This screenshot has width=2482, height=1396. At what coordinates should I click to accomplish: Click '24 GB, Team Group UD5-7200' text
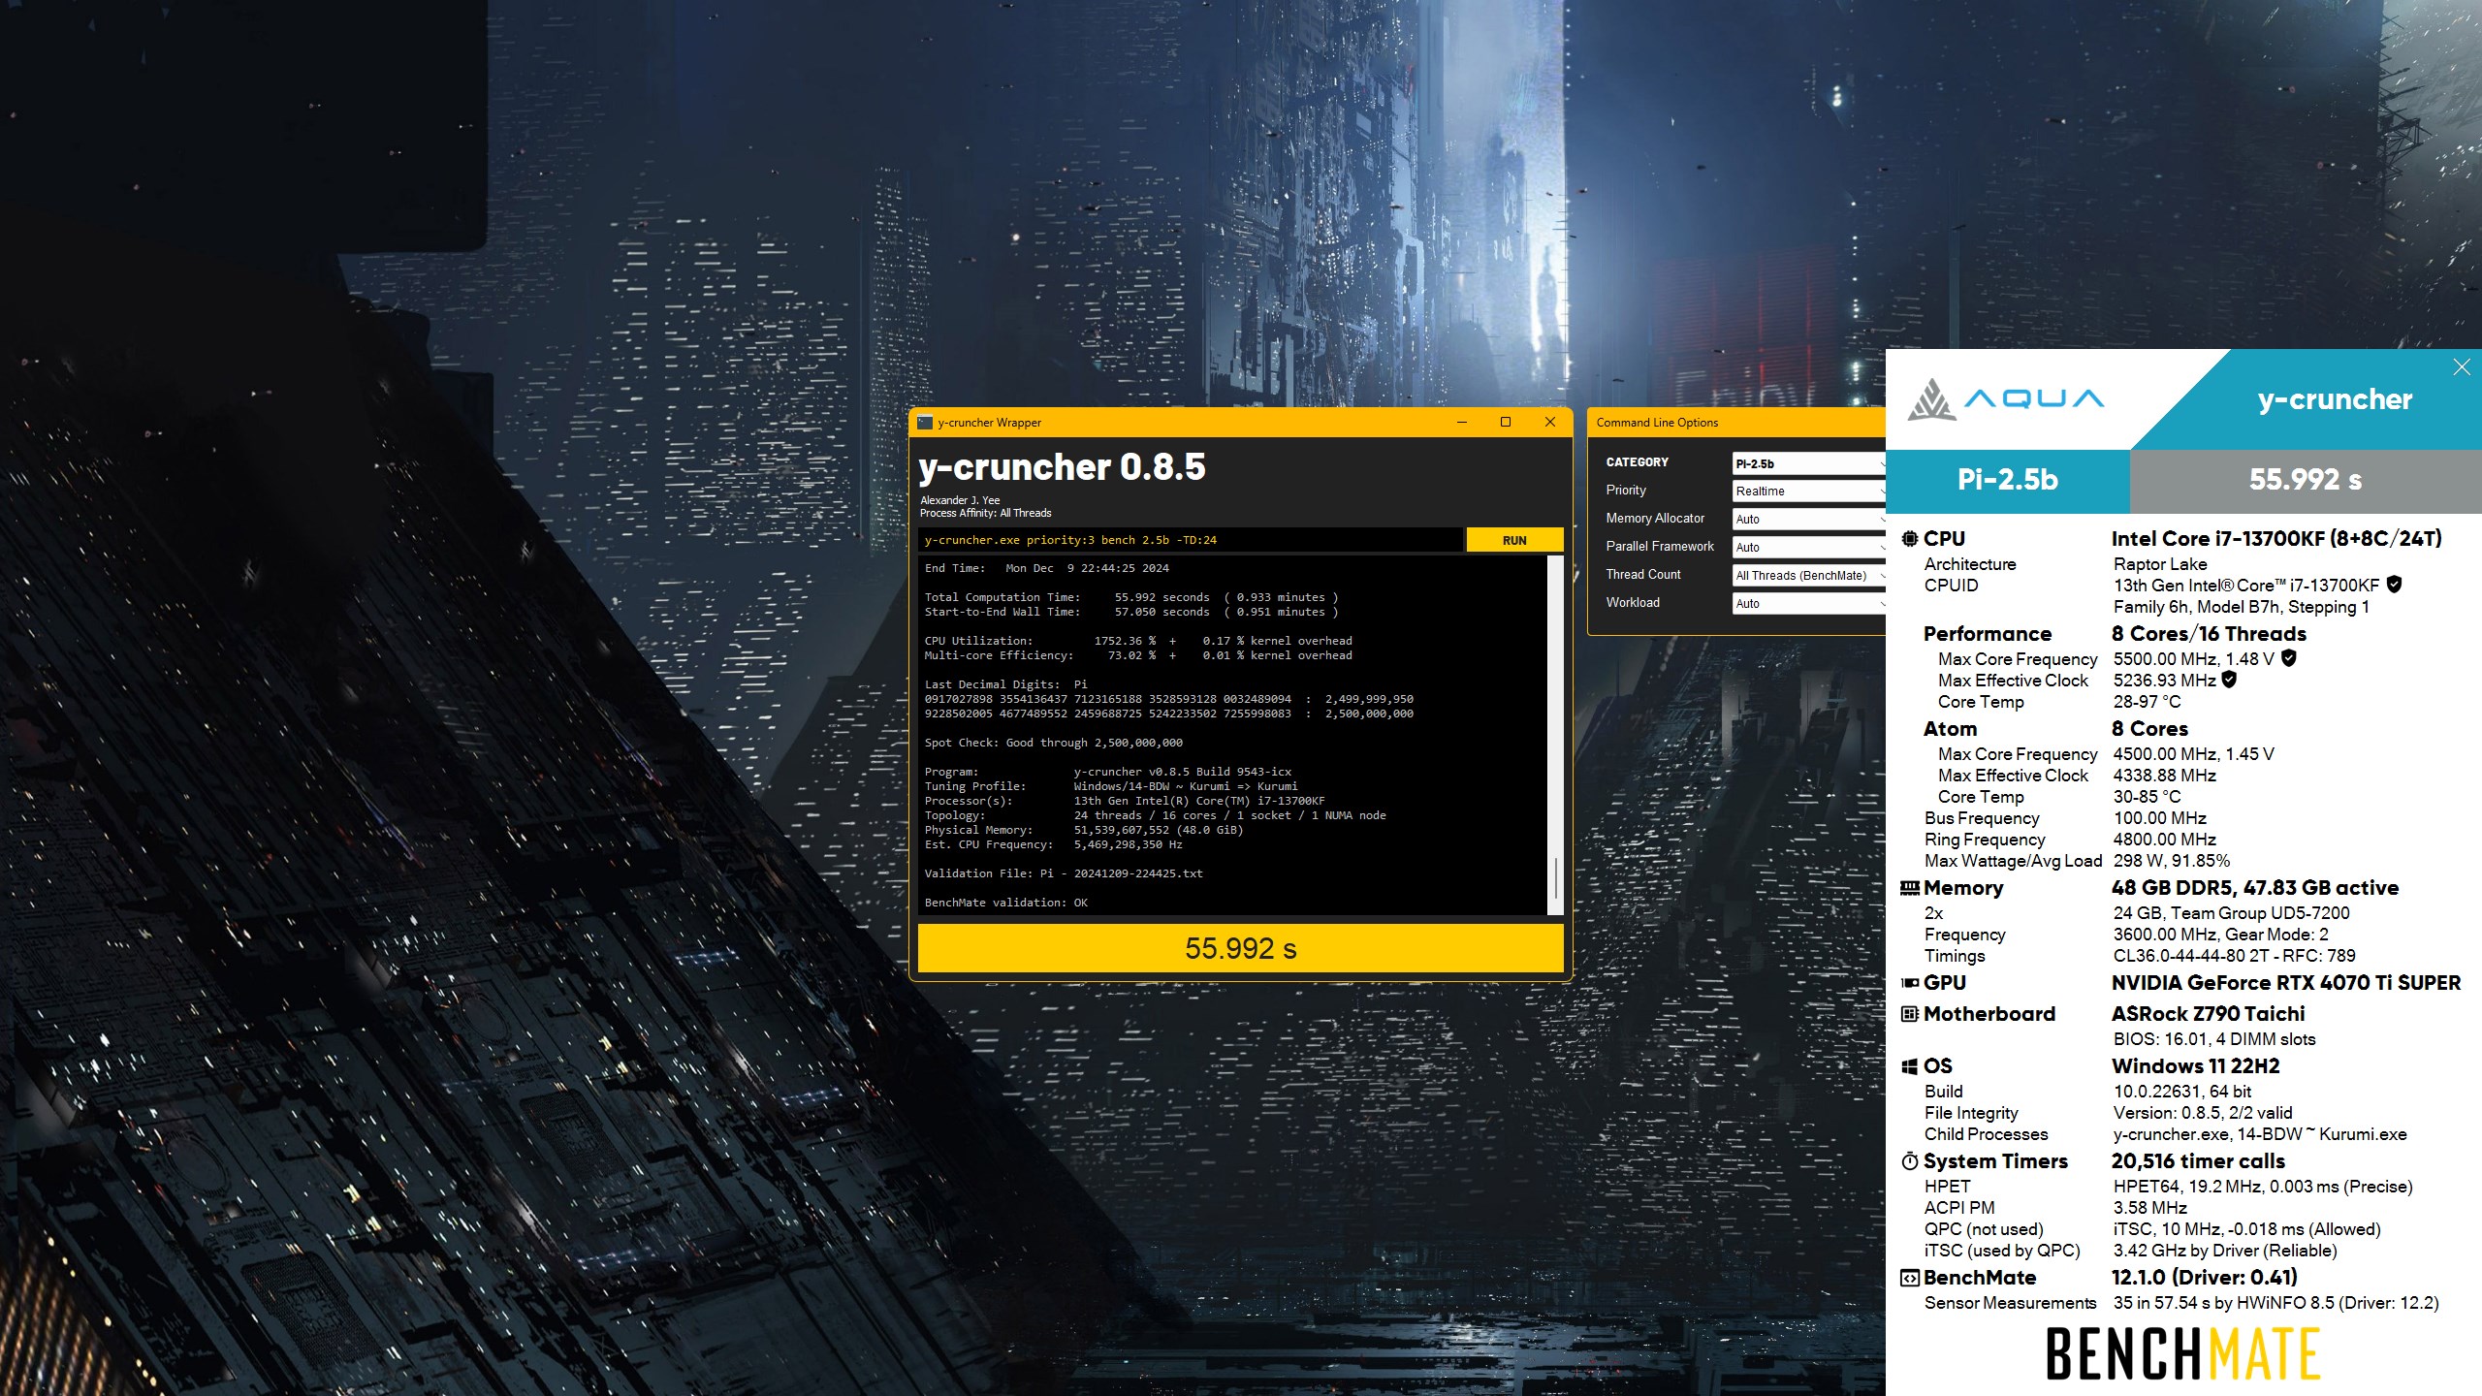tap(2232, 913)
